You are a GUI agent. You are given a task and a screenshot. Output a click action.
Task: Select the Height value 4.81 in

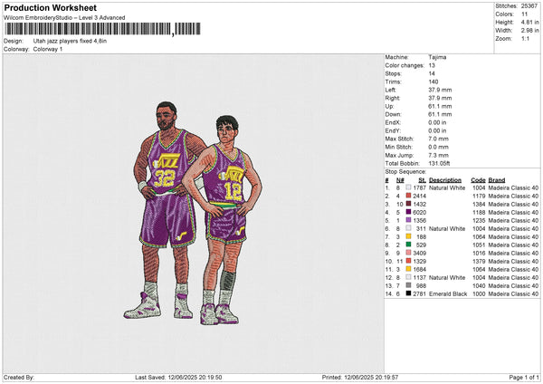tap(529, 22)
